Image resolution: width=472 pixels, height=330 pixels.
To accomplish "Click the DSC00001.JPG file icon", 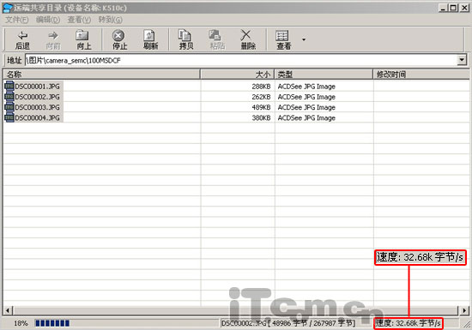I will 9,87.
